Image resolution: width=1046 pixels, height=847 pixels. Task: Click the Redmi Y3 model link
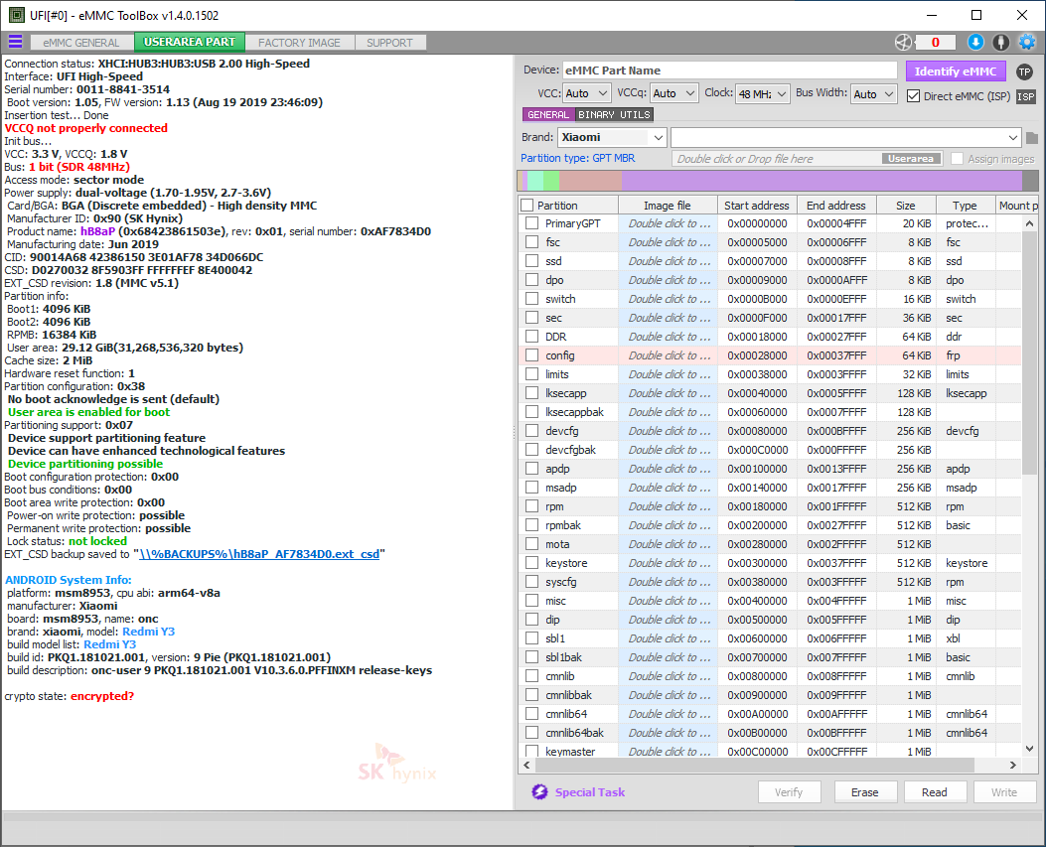tap(148, 631)
